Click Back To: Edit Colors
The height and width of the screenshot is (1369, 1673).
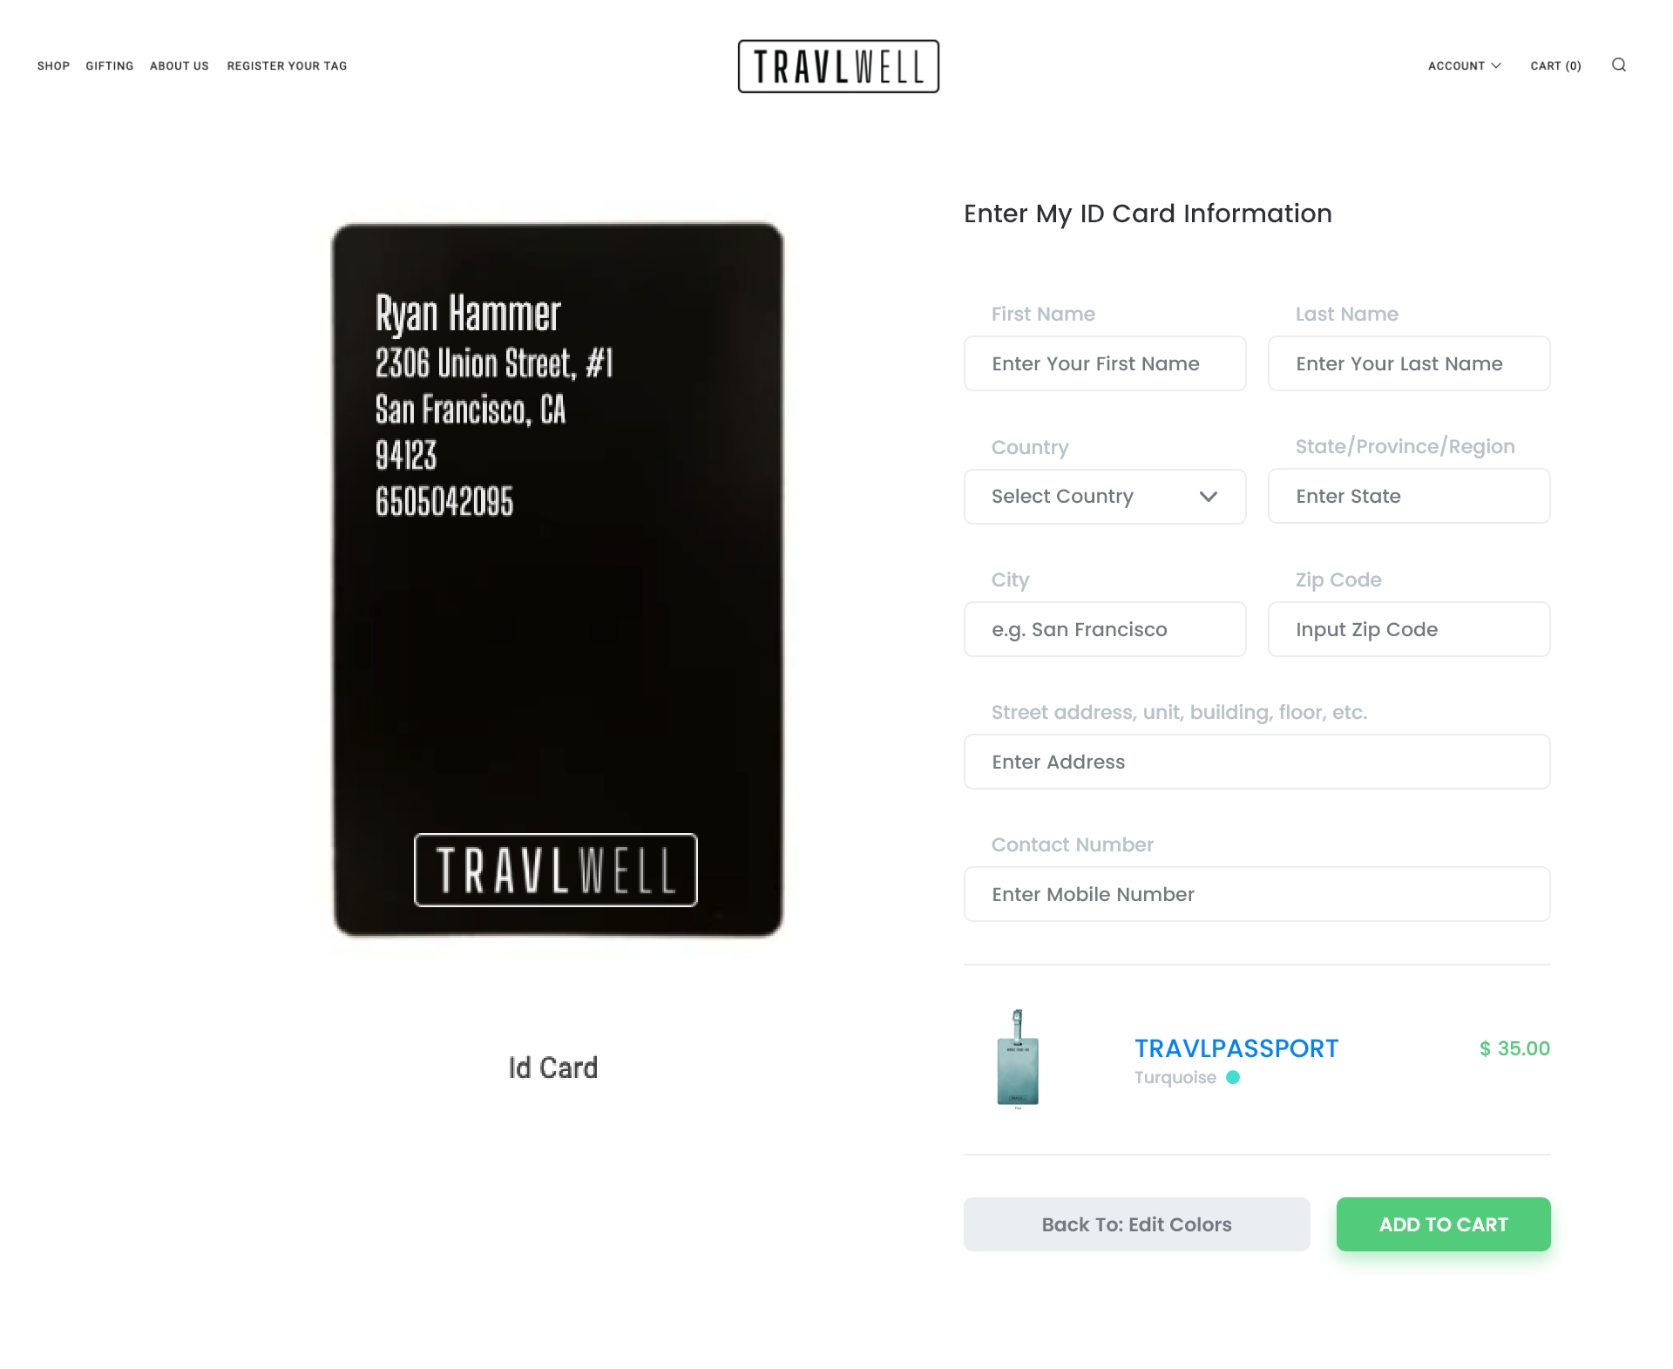click(x=1136, y=1224)
